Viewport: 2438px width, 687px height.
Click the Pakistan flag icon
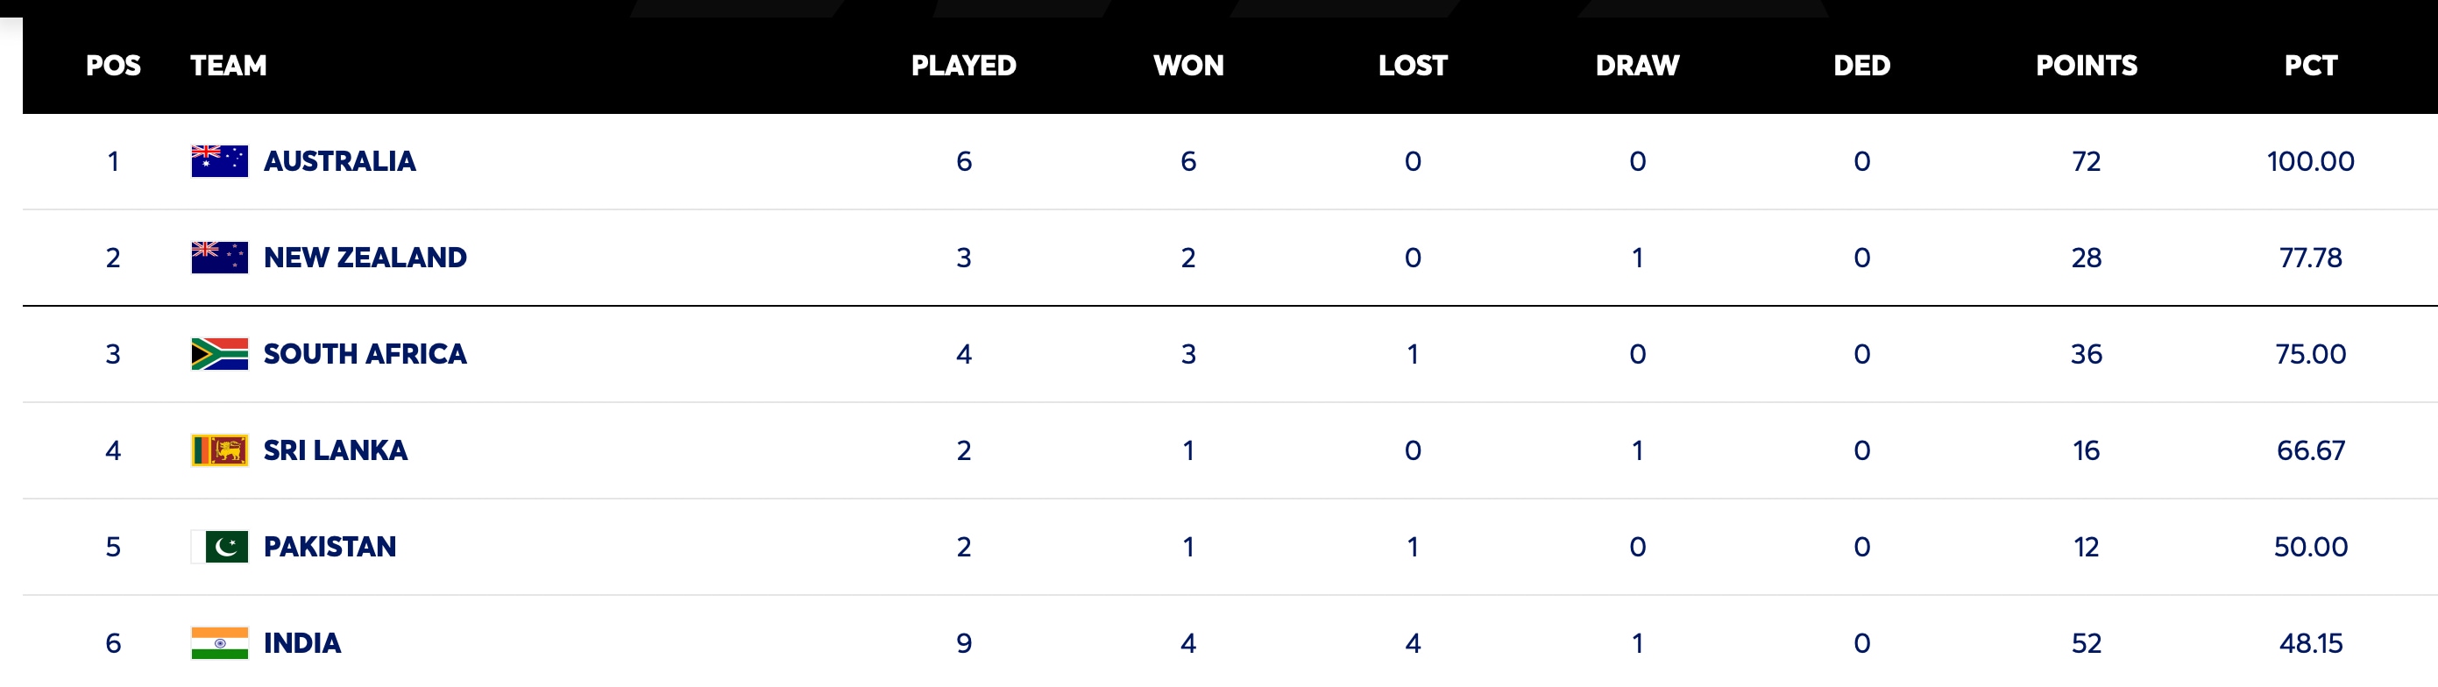point(220,547)
